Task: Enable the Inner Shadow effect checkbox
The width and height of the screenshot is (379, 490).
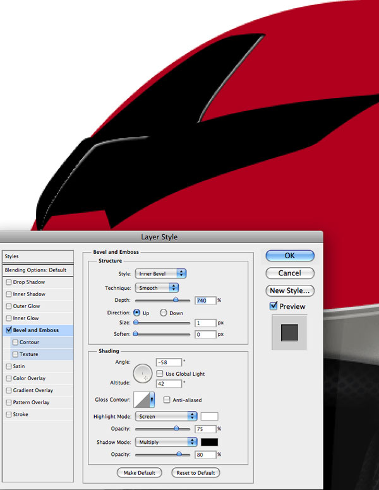Action: coord(9,294)
